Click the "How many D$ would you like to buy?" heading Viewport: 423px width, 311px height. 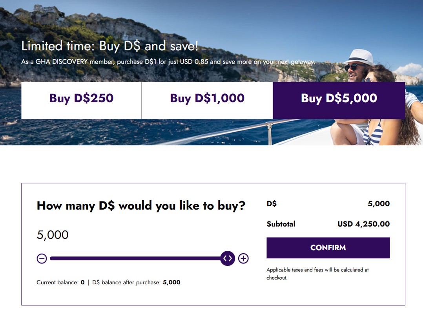141,206
